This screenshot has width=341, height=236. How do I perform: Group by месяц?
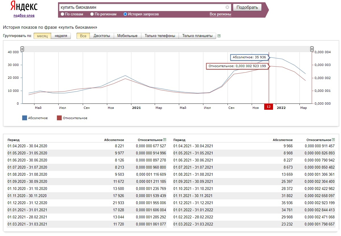point(42,36)
